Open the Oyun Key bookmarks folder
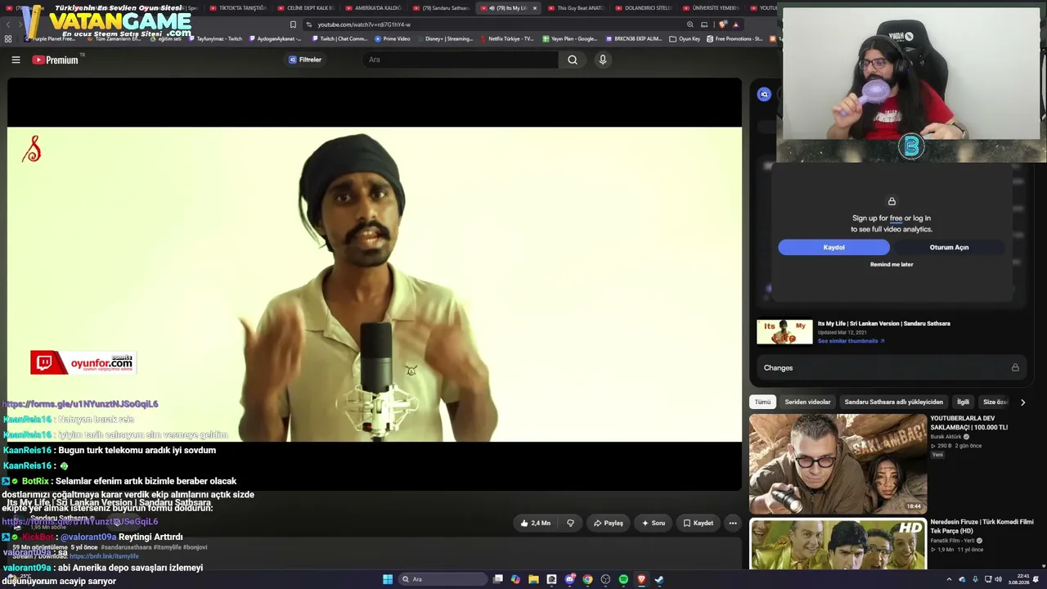The width and height of the screenshot is (1047, 589). click(x=685, y=38)
